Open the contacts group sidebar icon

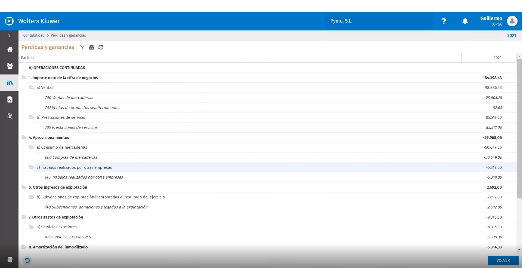click(10, 66)
